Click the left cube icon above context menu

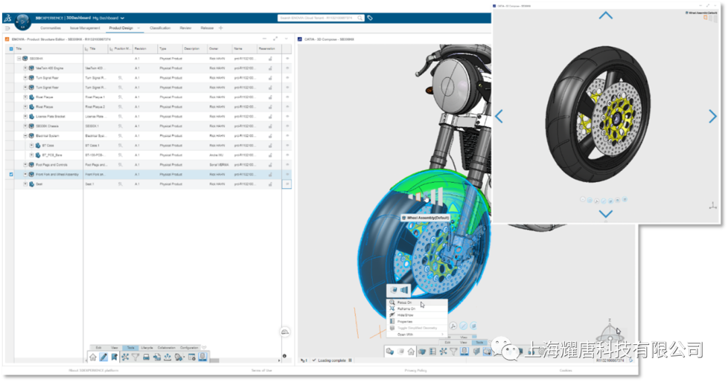pyautogui.click(x=394, y=290)
